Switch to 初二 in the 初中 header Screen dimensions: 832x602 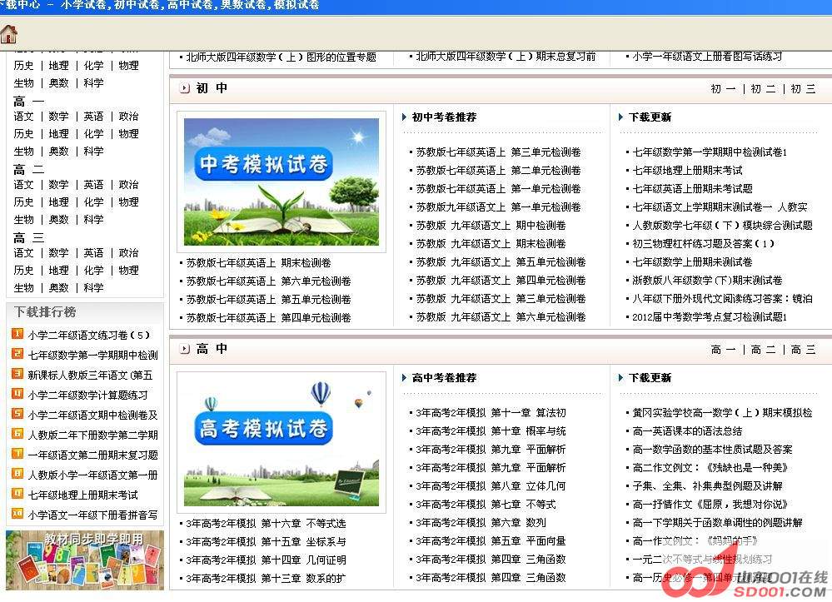point(763,89)
